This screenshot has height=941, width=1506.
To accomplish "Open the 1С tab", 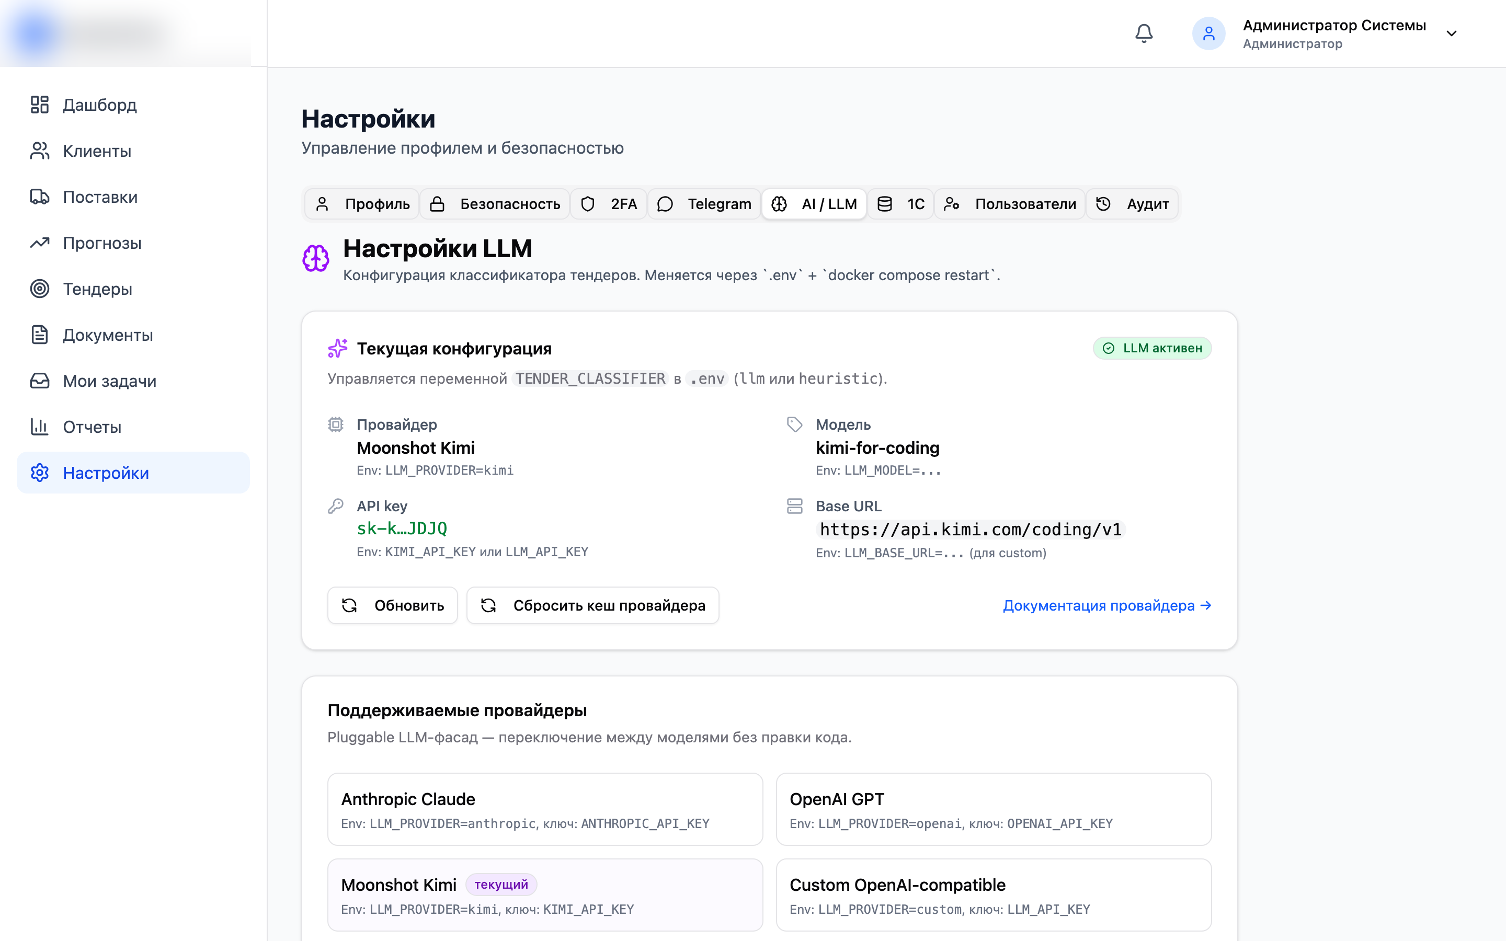I will [x=900, y=204].
